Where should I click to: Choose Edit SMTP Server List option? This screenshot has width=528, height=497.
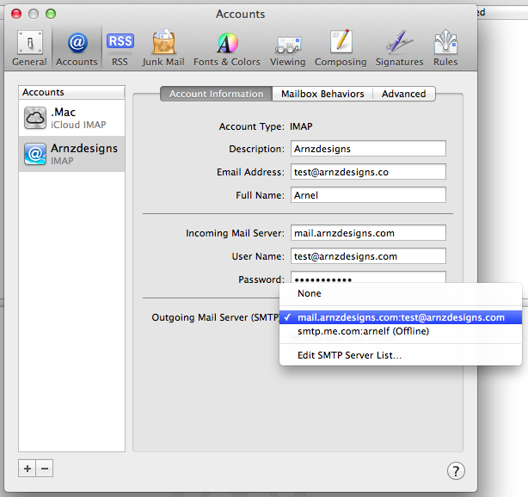(349, 355)
